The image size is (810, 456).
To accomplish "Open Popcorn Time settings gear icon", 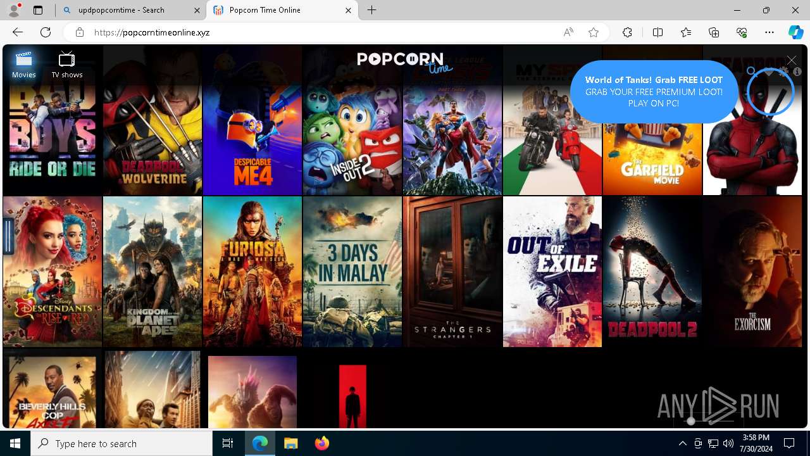I will [784, 72].
